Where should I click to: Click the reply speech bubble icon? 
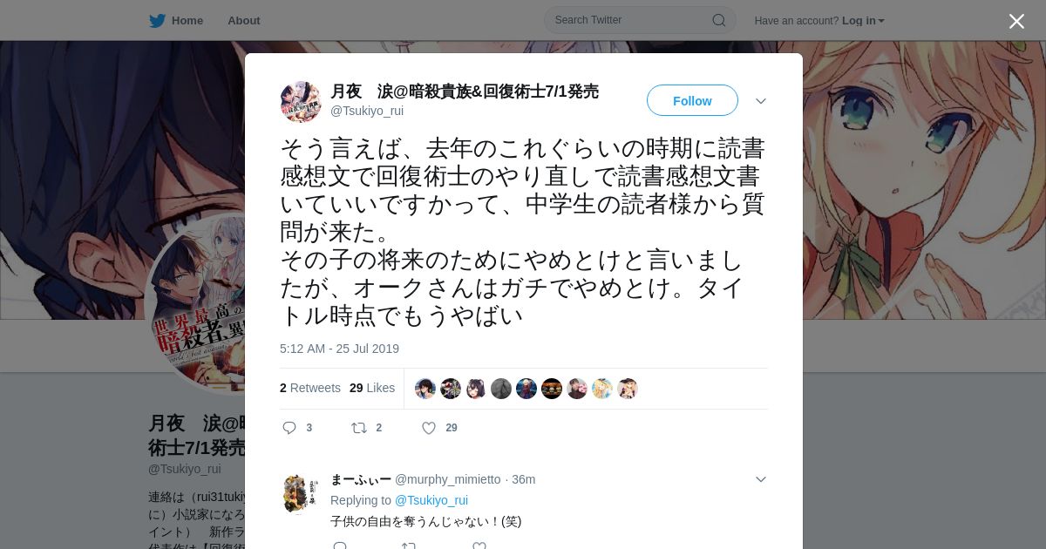click(290, 428)
